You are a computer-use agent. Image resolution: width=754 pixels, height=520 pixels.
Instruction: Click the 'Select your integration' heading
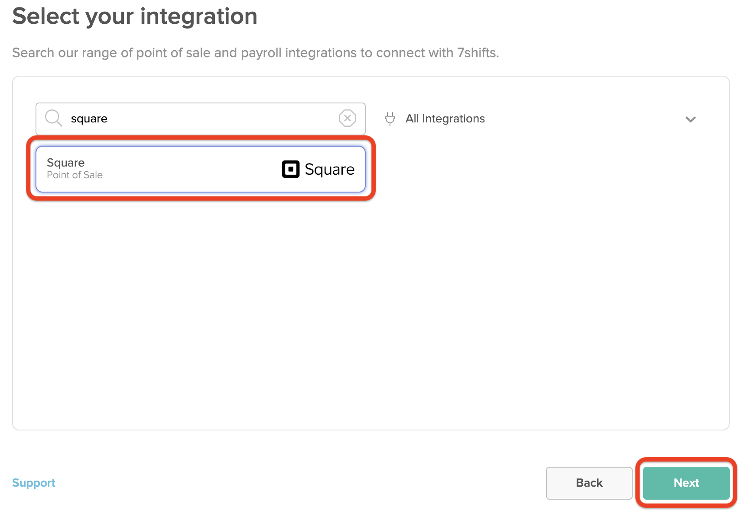point(135,16)
